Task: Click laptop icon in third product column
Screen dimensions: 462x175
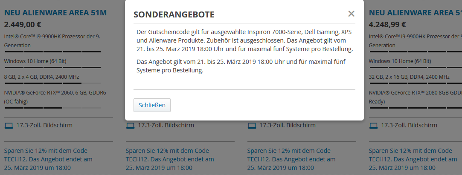Action: pos(252,126)
